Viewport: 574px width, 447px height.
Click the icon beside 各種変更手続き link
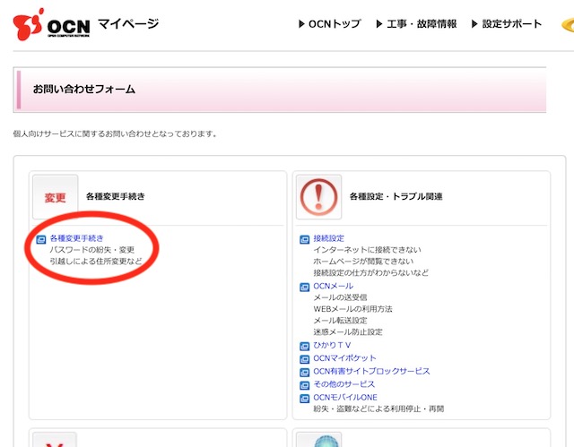[41, 239]
